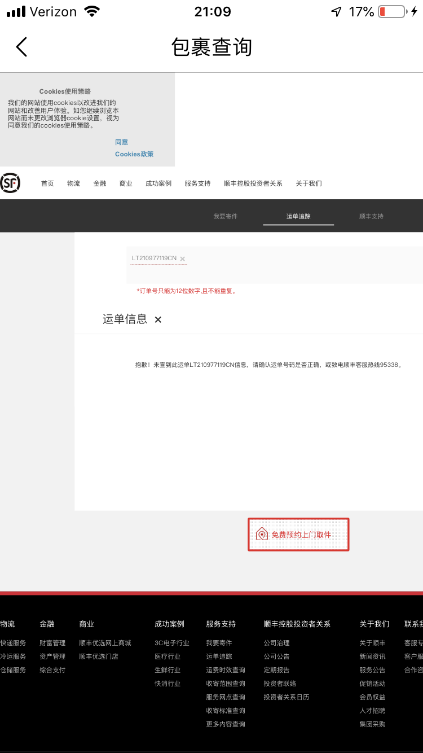Open footer link 综合支付
Viewport: 423px width, 753px height.
52,670
